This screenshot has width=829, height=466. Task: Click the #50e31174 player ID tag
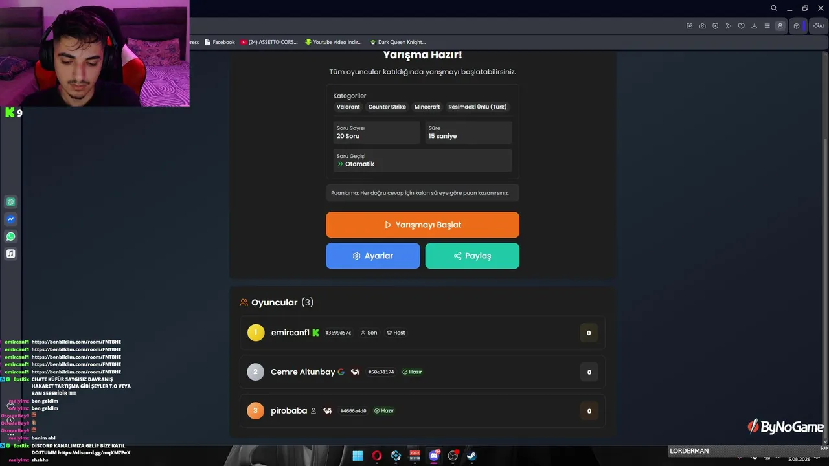[x=381, y=372]
